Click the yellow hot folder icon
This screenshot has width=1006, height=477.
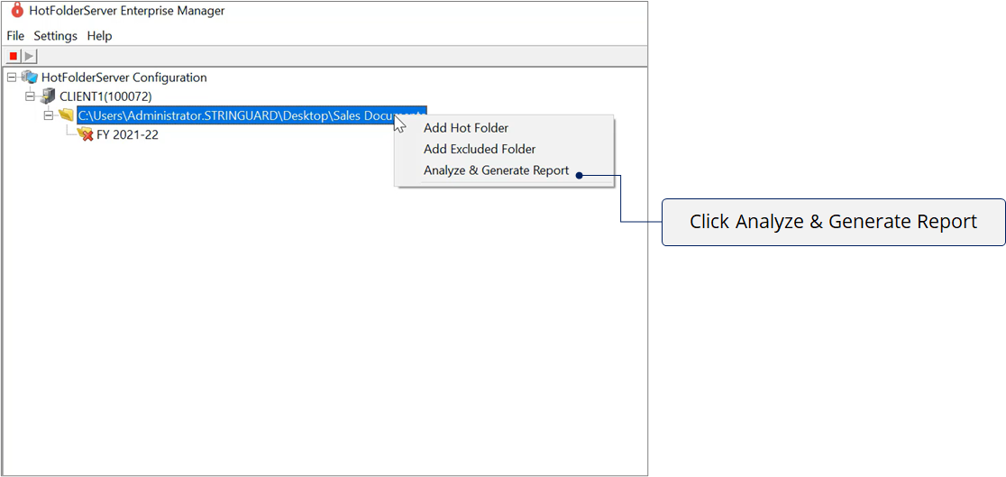[66, 115]
